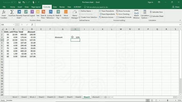
Task: Open Lookup & Reference functions
Action: click(51, 14)
